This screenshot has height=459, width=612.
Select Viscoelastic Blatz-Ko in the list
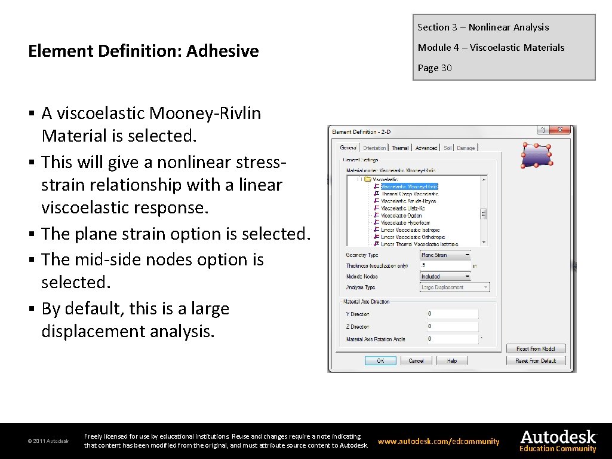click(403, 208)
